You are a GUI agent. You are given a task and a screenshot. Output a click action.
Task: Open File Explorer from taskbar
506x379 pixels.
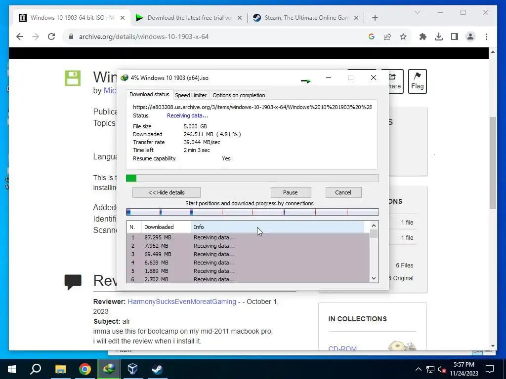coord(60,369)
